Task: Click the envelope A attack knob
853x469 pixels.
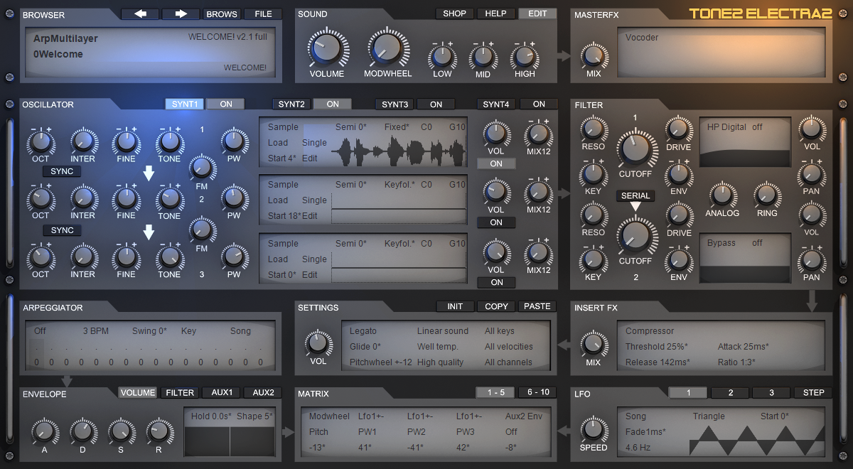Action: coord(44,431)
